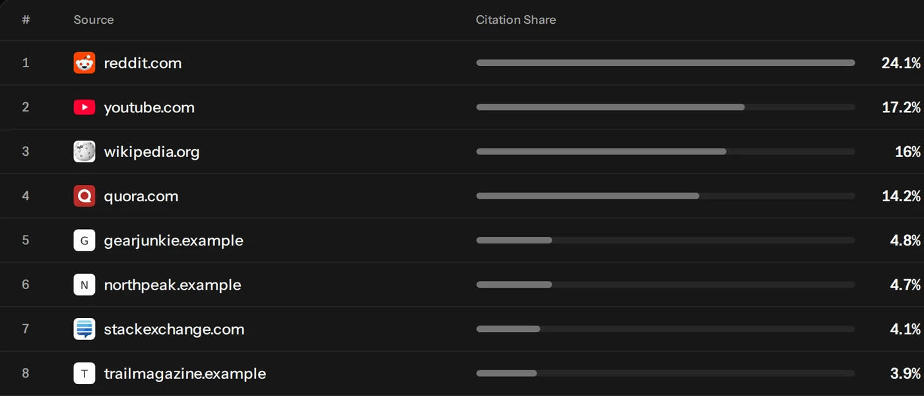Click the # rank column header
Screen dimensions: 924x396
pyautogui.click(x=26, y=20)
